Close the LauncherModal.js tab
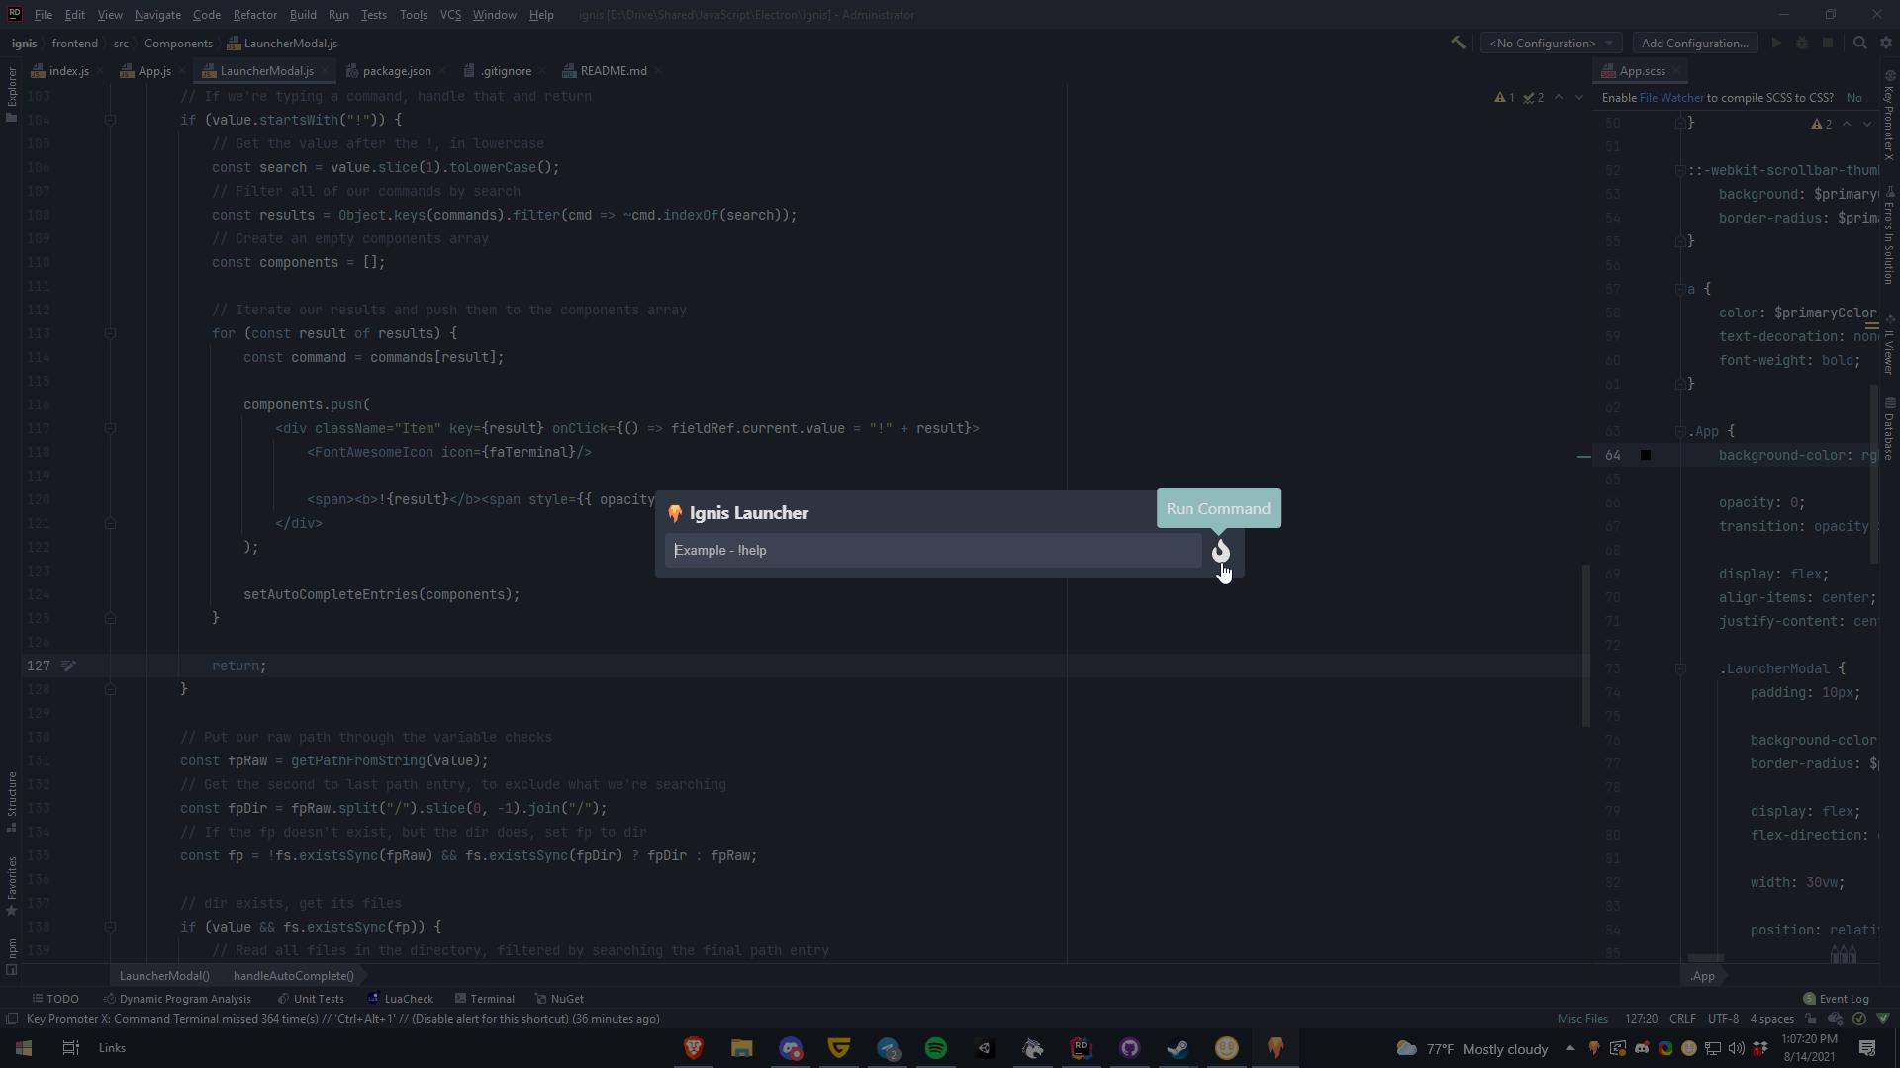Viewport: 1900px width, 1068px height. (325, 71)
